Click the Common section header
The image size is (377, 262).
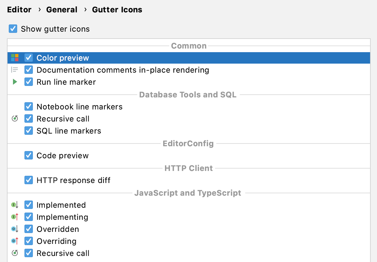(x=189, y=46)
